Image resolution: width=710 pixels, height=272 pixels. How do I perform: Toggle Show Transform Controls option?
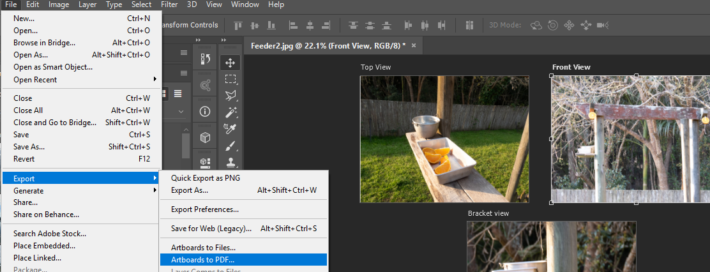[190, 26]
